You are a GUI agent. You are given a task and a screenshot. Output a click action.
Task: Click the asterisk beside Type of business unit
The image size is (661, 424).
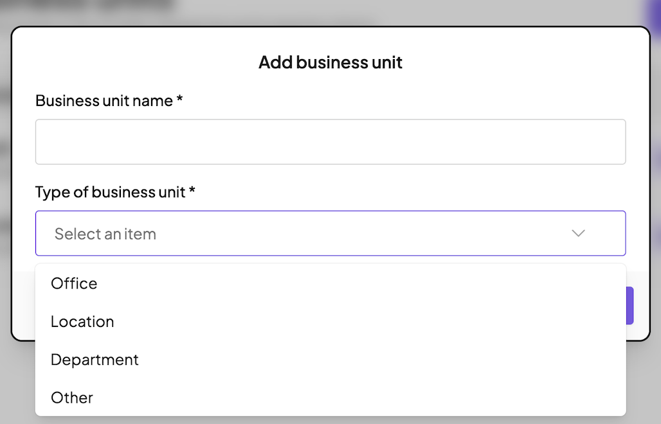192,191
